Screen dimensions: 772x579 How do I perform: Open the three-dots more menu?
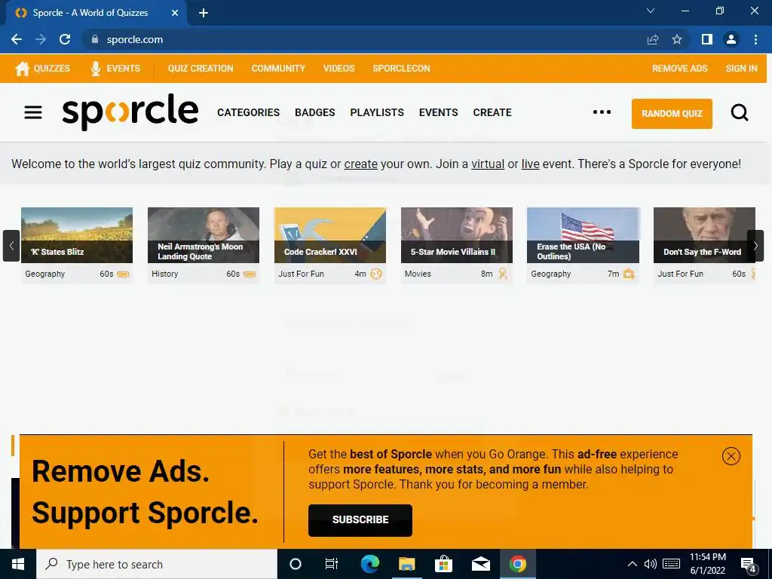(602, 112)
